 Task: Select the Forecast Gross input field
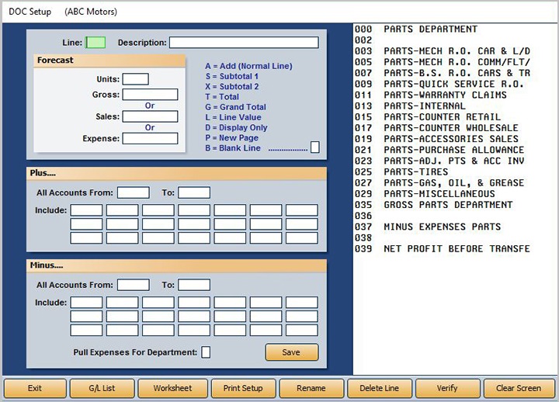click(x=150, y=95)
